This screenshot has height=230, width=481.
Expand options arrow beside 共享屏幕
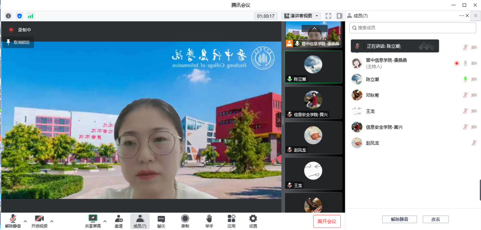tap(105, 221)
